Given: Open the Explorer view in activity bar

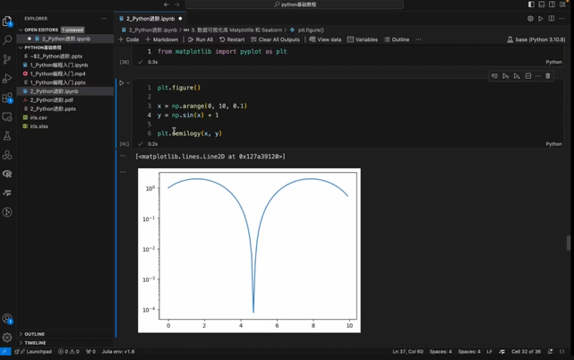Looking at the screenshot, I should tap(7, 21).
